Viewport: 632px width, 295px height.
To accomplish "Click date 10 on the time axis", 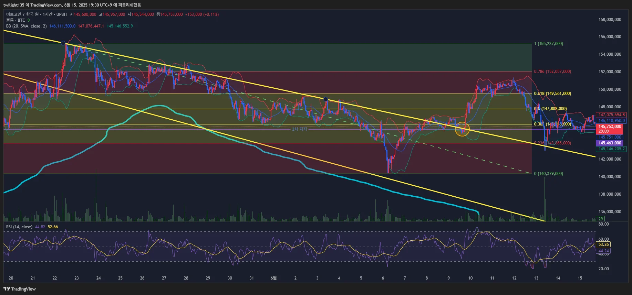I will coord(470,278).
